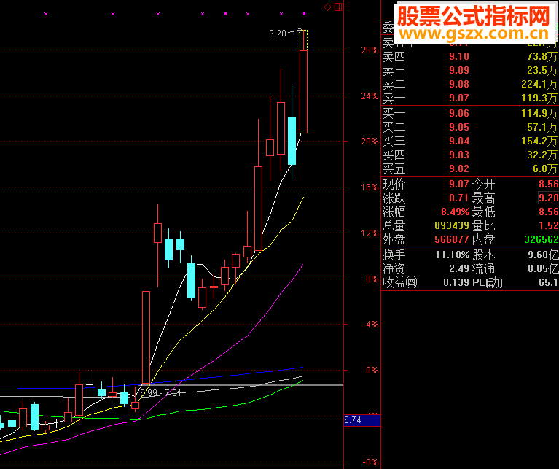This screenshot has height=469, width=559.
Task: Click the 买一 price 9.06
Action: (459, 113)
